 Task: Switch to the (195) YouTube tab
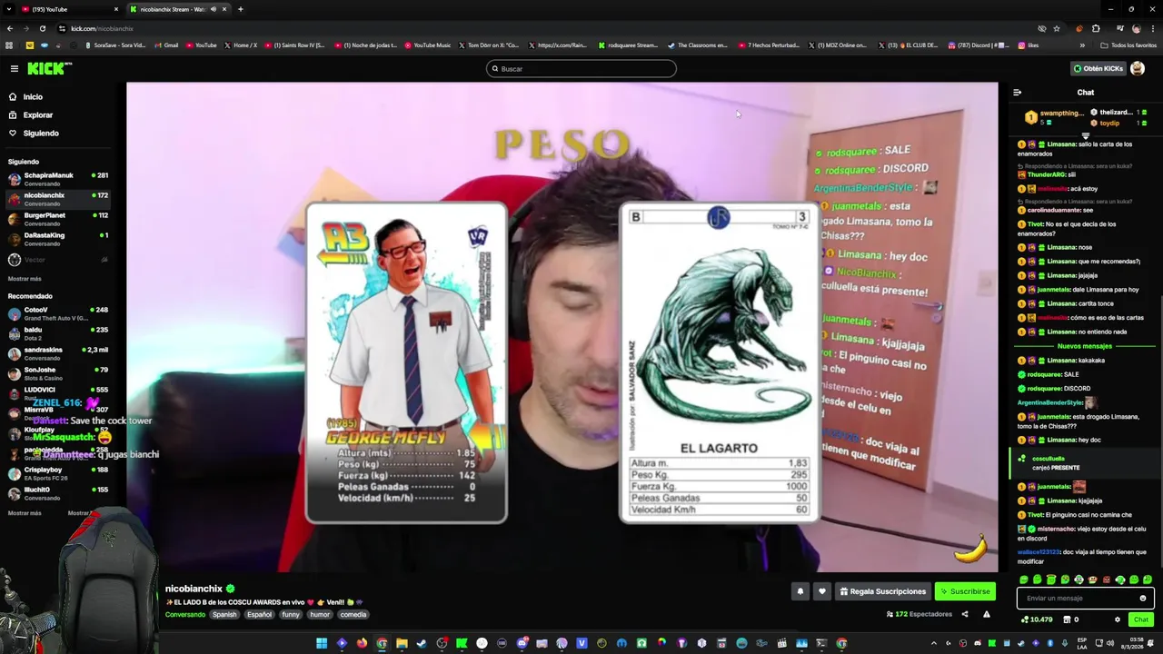[68, 9]
